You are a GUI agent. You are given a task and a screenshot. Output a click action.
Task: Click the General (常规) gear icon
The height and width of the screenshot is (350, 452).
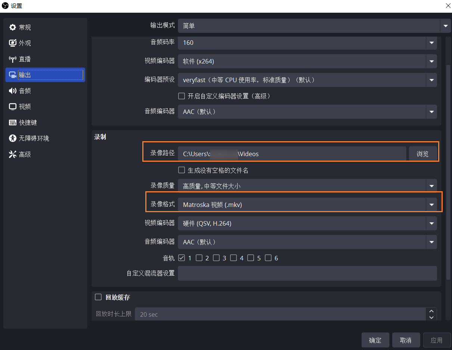13,27
